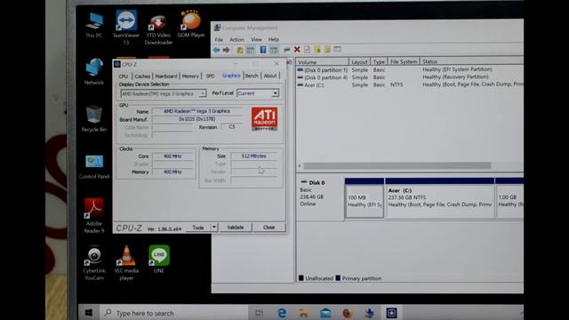
Task: Launch GOM Player from desktop
Action: coord(191,24)
